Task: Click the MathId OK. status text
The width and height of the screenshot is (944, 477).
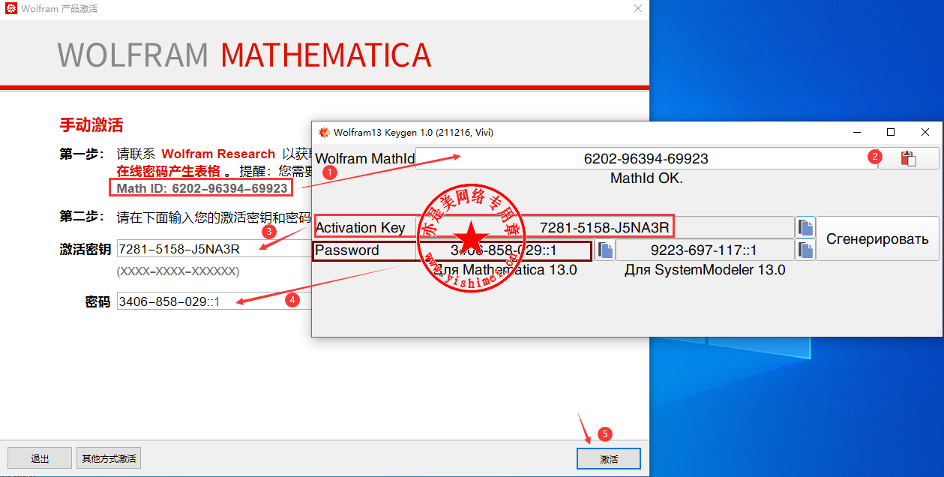Action: (x=646, y=178)
